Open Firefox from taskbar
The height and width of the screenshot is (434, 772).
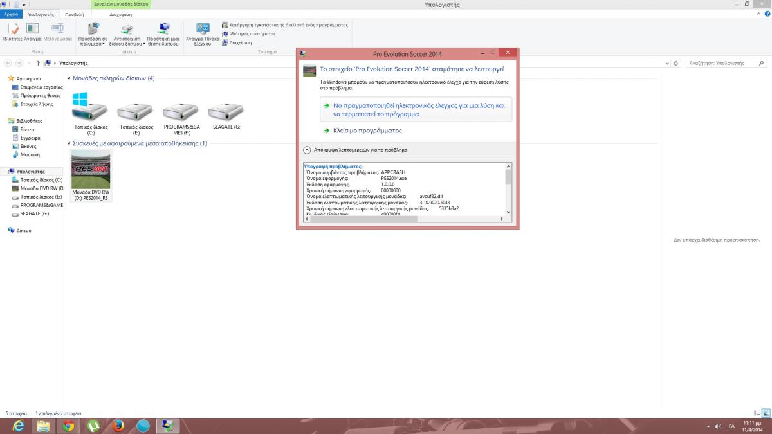tap(118, 426)
